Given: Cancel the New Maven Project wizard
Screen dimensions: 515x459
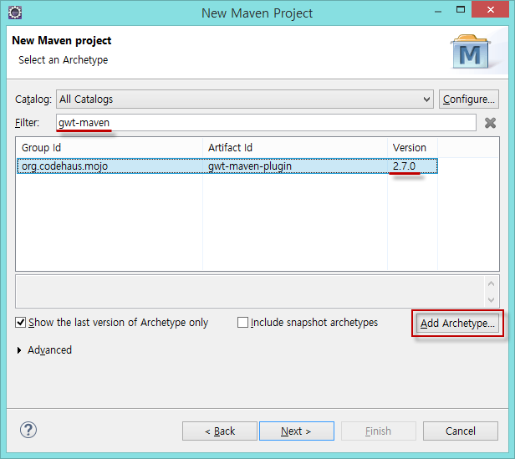Looking at the screenshot, I should coord(461,431).
